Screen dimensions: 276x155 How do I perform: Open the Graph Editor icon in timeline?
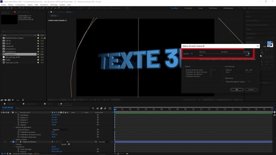[x=110, y=108]
